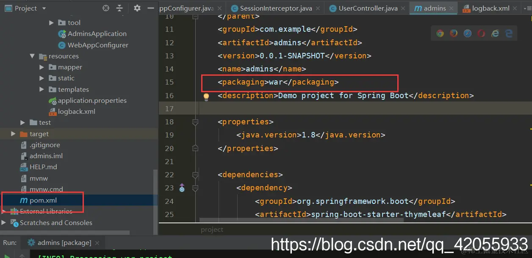Open page in Chrome browser icon
Image resolution: width=532 pixels, height=258 pixels.
(x=440, y=33)
